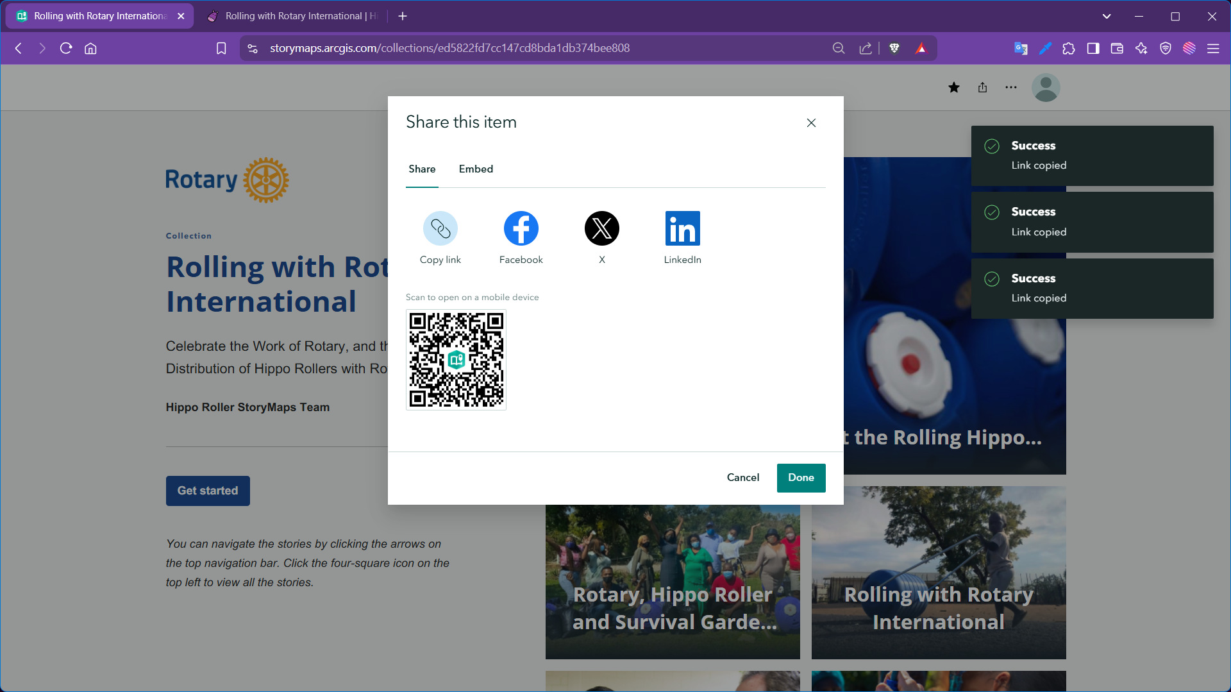Open Brave Shields lion icon
This screenshot has width=1231, height=692.
(894, 48)
